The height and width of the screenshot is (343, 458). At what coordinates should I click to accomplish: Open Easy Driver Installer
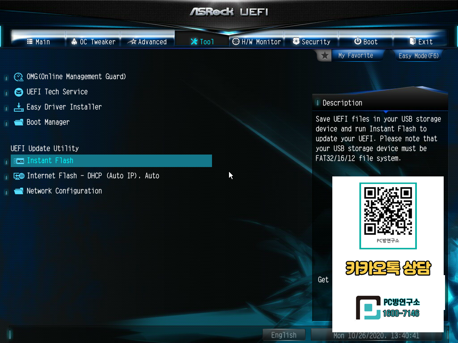(x=64, y=107)
